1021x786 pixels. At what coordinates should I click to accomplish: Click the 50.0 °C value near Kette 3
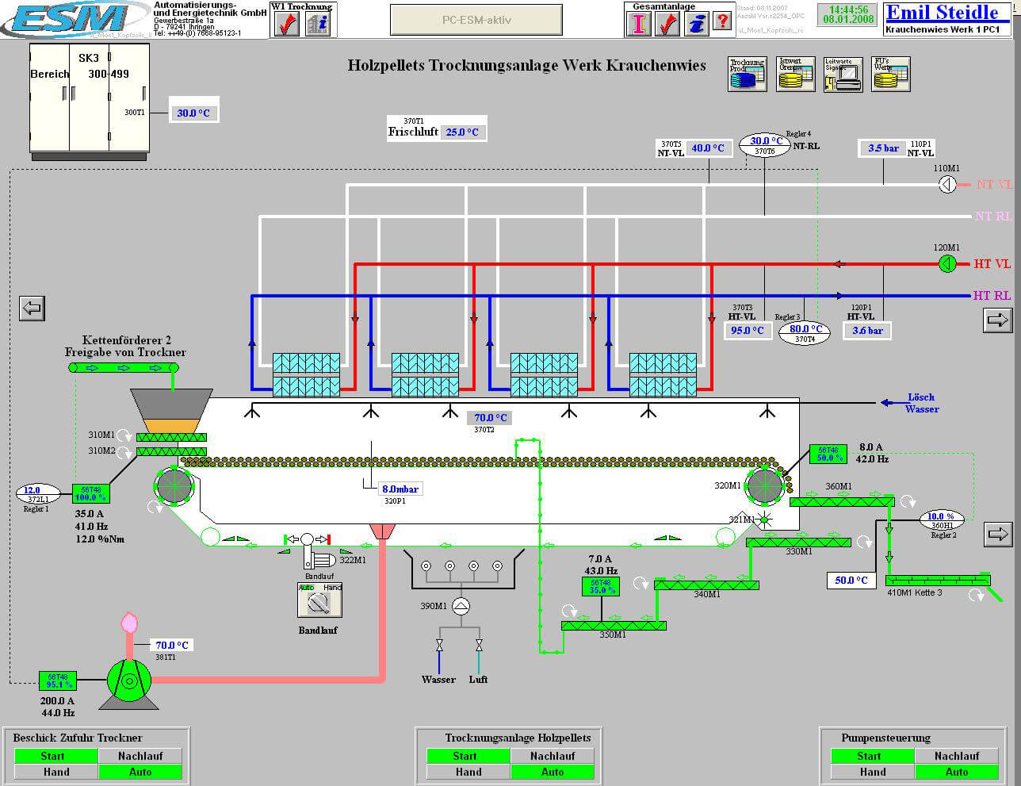point(851,581)
